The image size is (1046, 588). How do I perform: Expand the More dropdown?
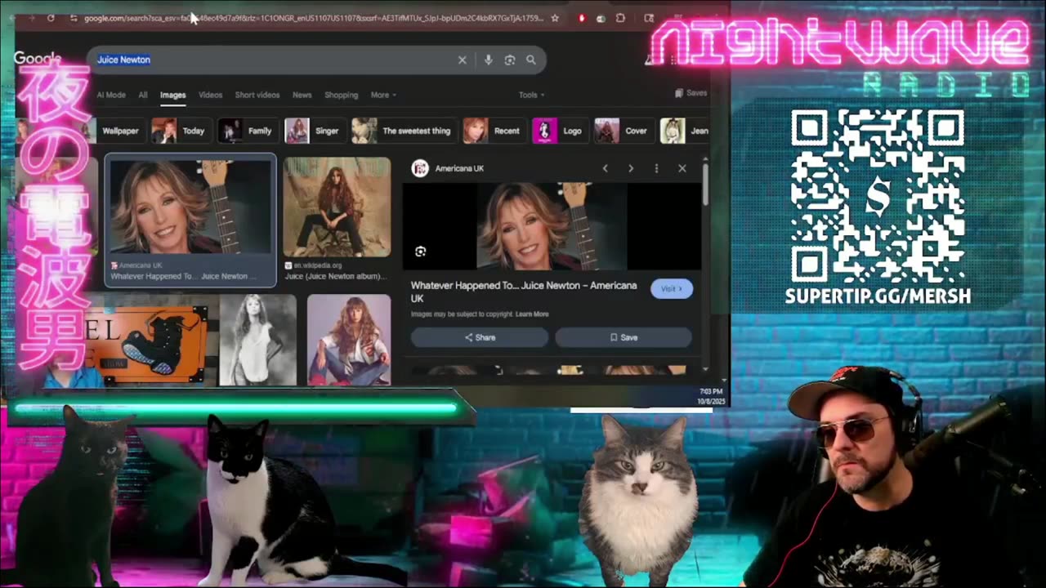coord(383,95)
